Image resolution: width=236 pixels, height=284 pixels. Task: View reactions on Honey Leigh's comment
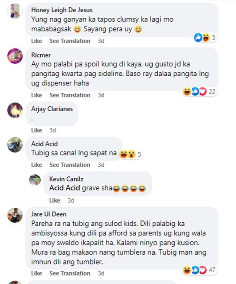point(205,38)
